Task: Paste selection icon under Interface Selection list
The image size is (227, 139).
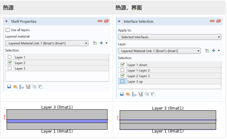Action: pos(153,94)
